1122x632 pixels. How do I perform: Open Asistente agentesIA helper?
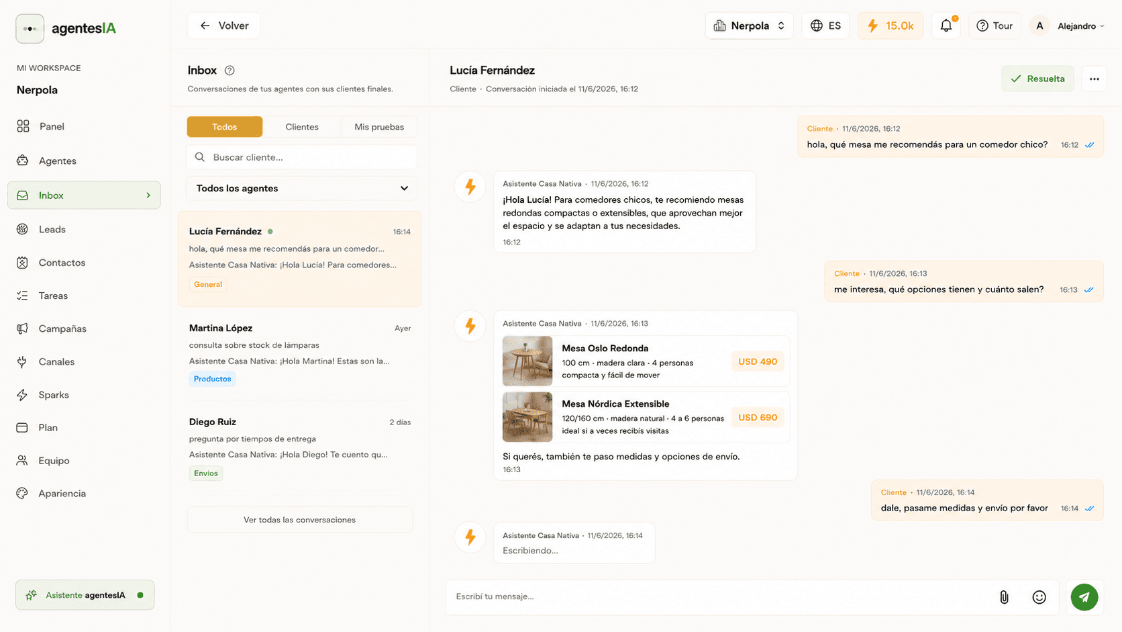click(85, 595)
